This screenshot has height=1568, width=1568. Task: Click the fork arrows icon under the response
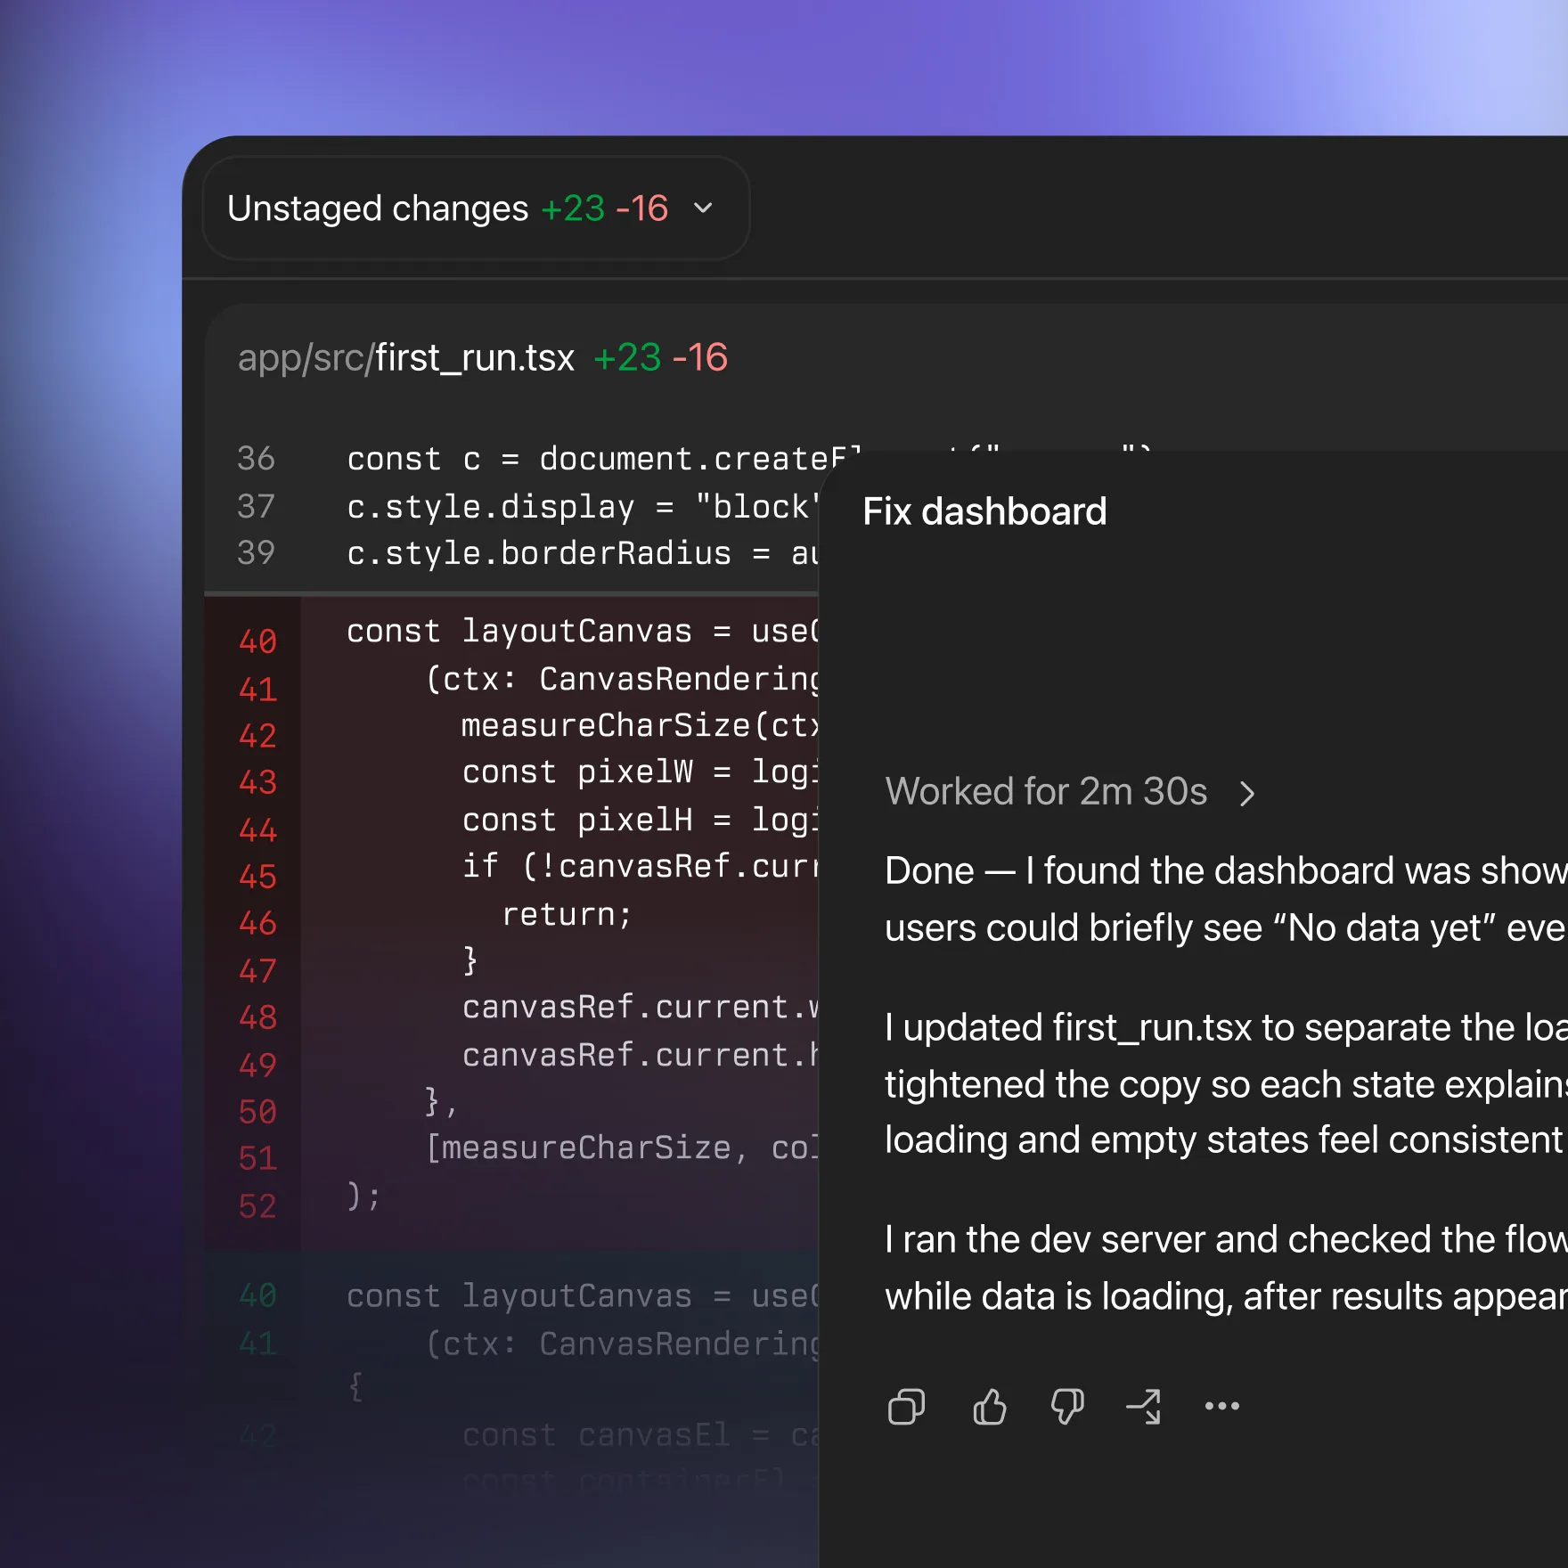(x=1144, y=1407)
